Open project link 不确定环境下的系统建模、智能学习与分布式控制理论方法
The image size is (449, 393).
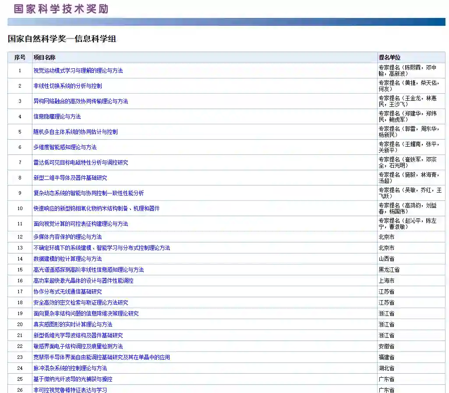[102, 248]
